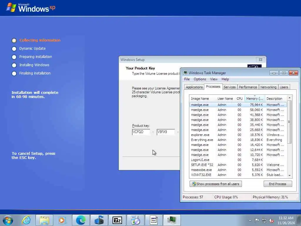Launch Internet Explorer from the taskbar

point(26,220)
